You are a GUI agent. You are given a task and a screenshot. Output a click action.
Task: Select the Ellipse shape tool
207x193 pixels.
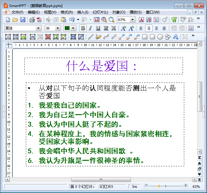(x=160, y=37)
